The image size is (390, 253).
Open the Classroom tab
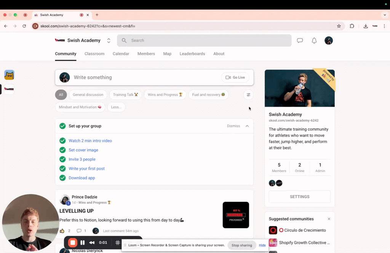click(x=94, y=54)
